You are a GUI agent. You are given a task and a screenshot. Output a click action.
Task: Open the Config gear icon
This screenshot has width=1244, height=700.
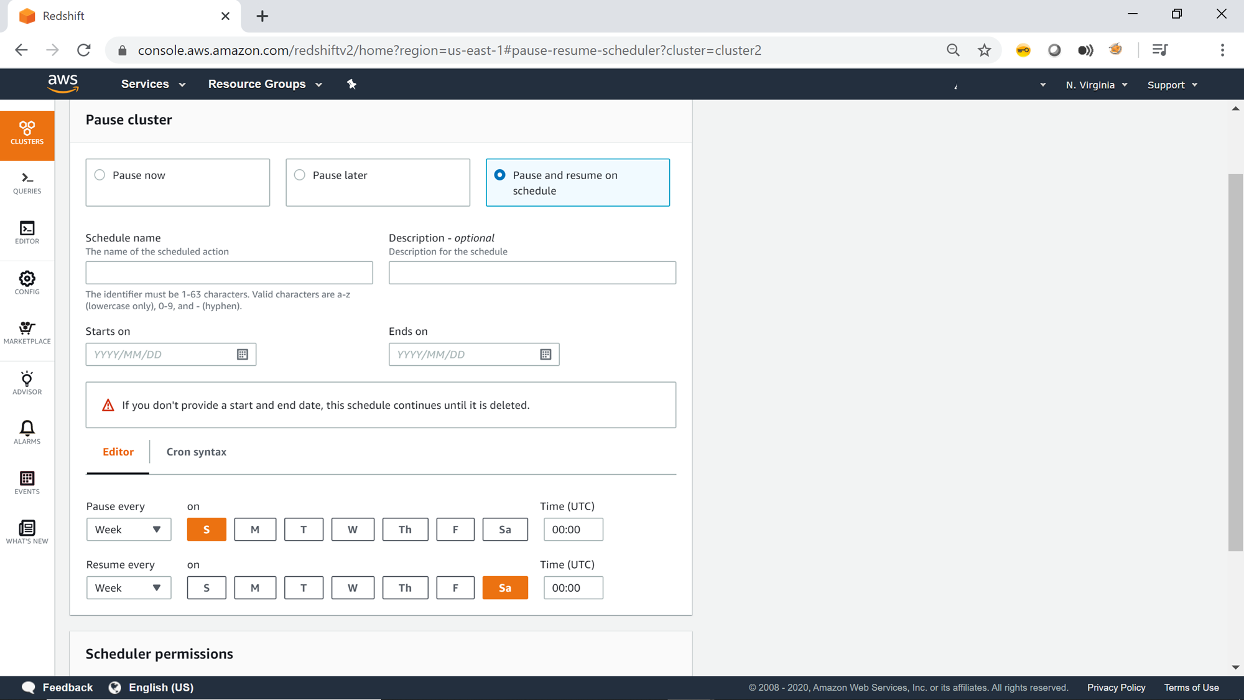pos(27,282)
